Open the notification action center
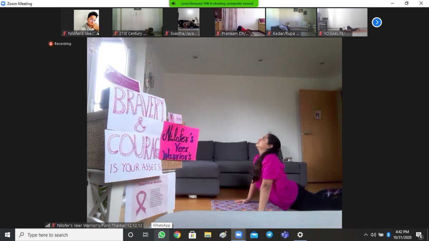Image resolution: width=429 pixels, height=241 pixels. tap(419, 235)
